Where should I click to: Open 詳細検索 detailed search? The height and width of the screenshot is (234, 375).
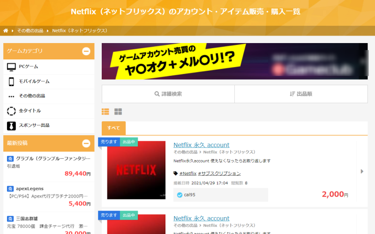tap(168, 94)
